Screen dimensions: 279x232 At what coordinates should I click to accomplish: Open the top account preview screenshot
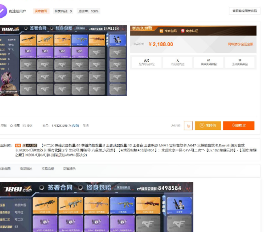point(63,60)
